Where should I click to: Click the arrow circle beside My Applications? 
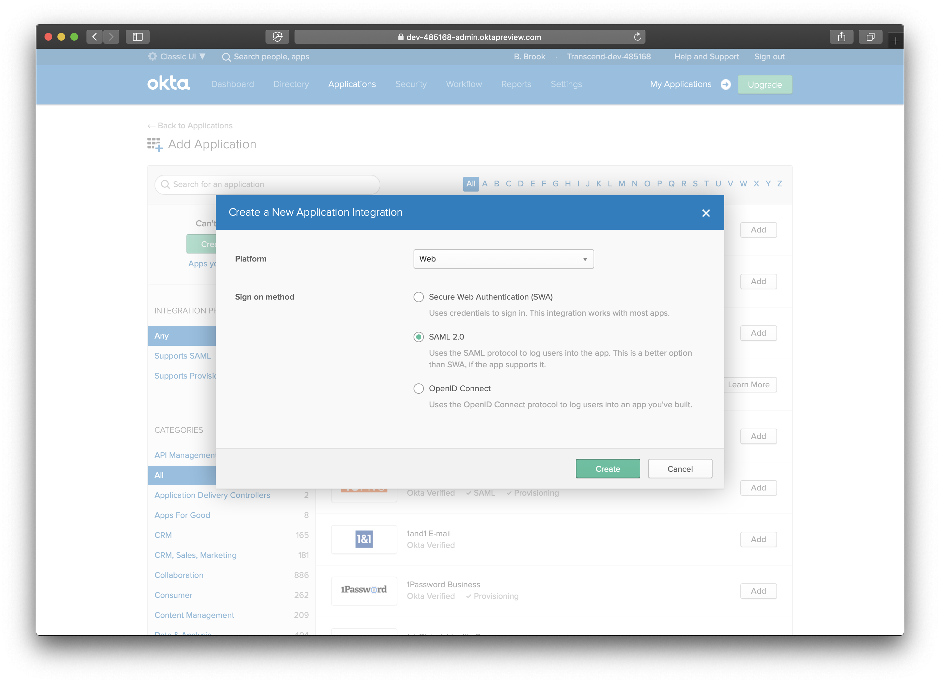[x=725, y=84]
